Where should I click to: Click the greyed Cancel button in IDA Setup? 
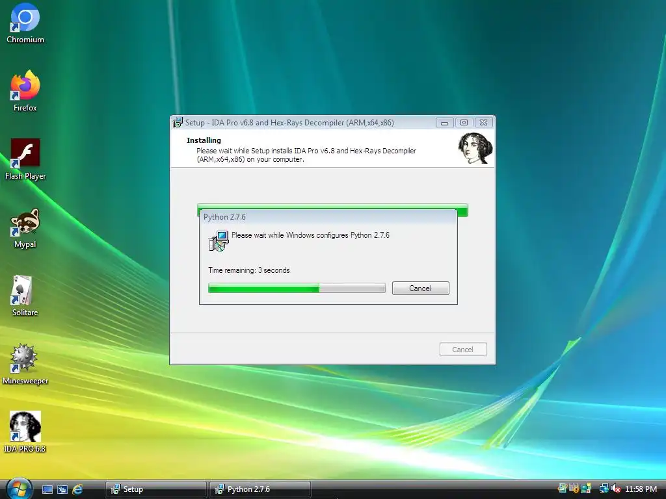tap(463, 349)
